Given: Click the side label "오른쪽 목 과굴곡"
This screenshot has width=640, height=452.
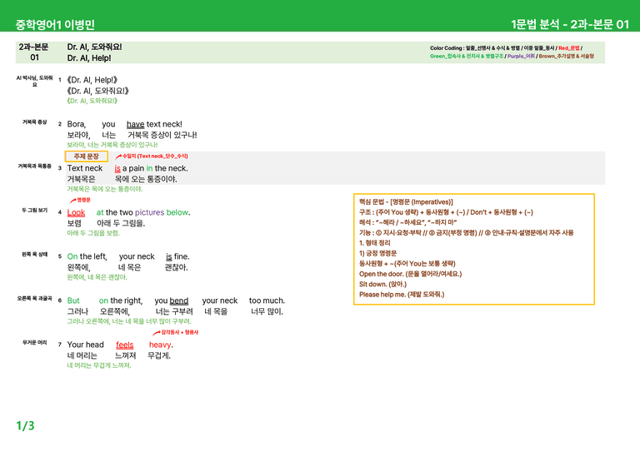Looking at the screenshot, I should click(34, 298).
